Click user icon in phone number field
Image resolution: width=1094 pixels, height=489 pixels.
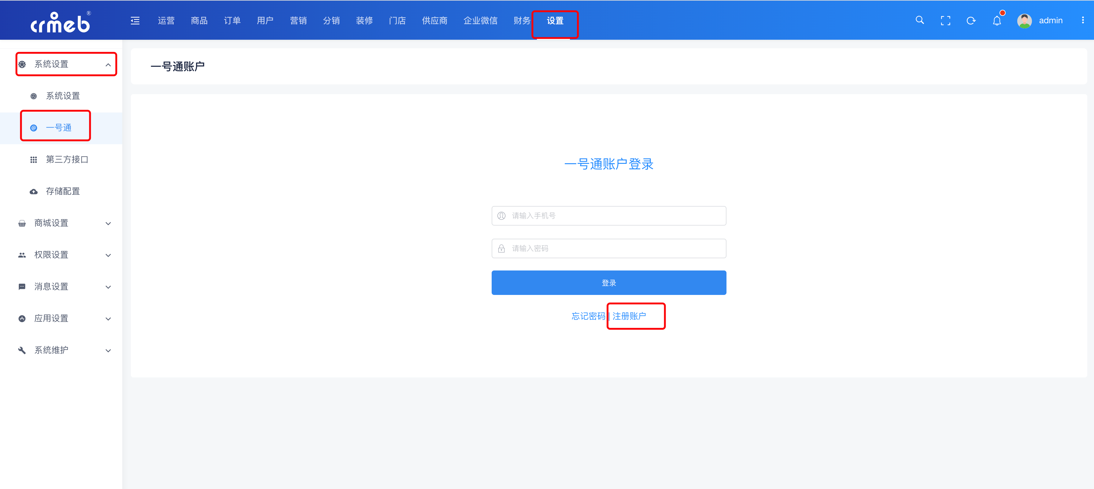[501, 216]
